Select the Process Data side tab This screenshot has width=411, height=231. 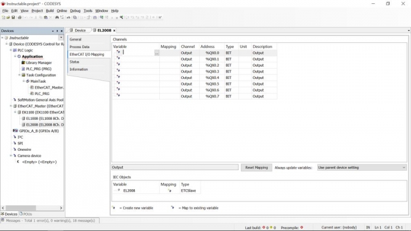pos(80,47)
